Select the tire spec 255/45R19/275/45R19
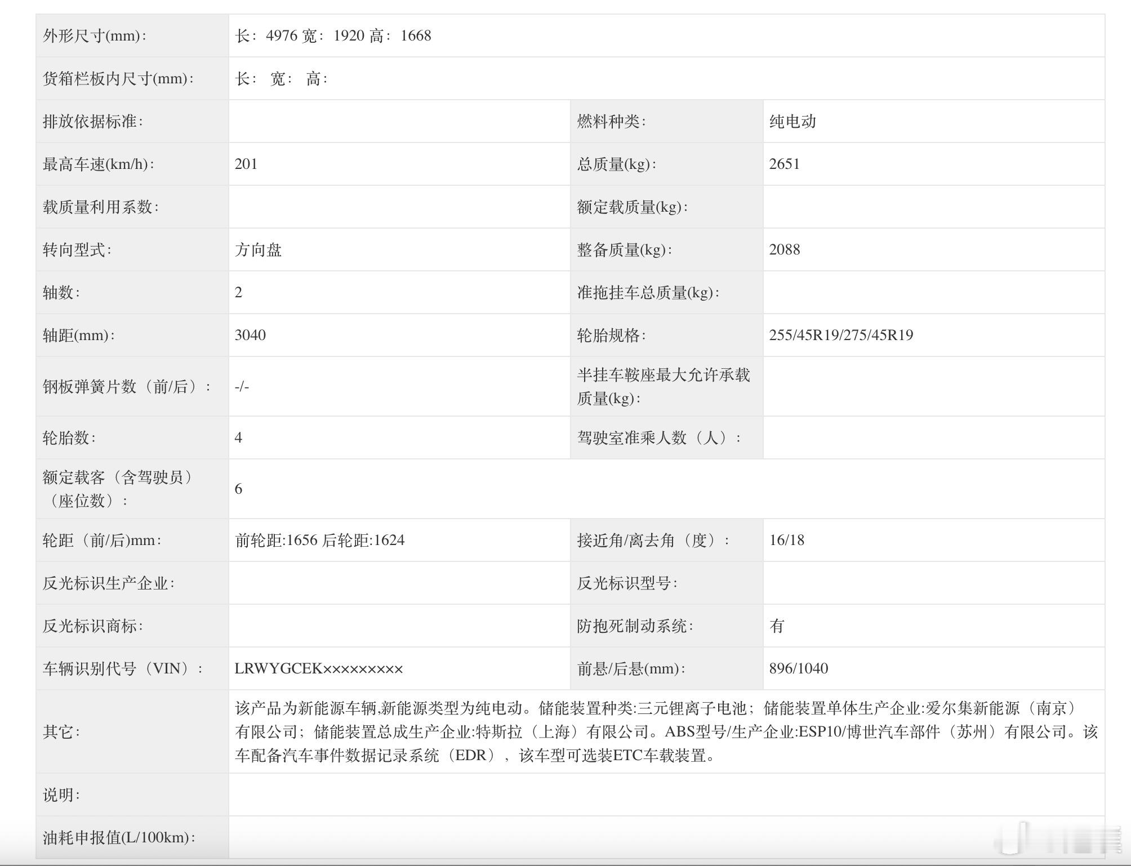Screen dimensions: 1131x866 click(x=841, y=336)
